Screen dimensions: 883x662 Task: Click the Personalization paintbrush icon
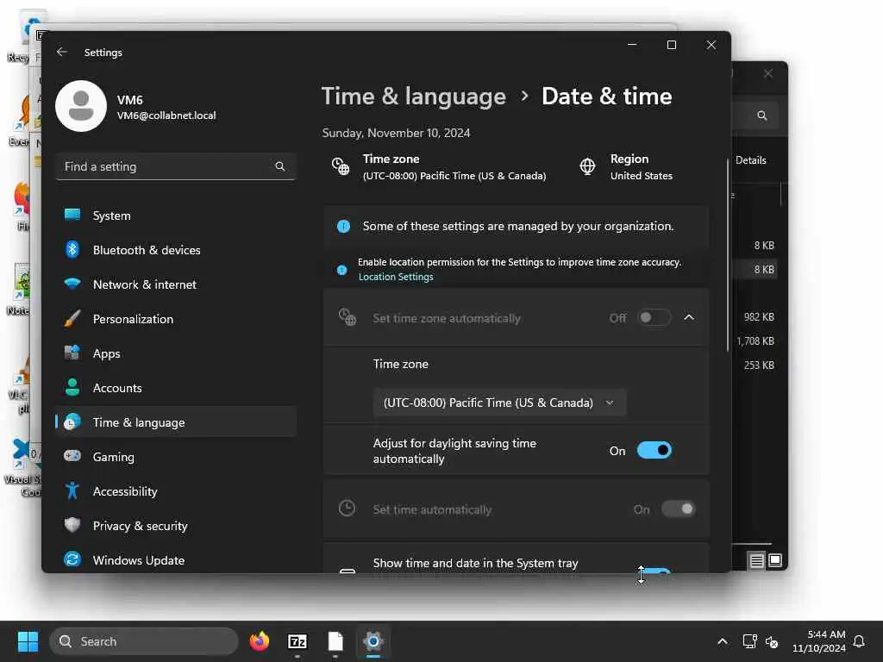pyautogui.click(x=72, y=319)
